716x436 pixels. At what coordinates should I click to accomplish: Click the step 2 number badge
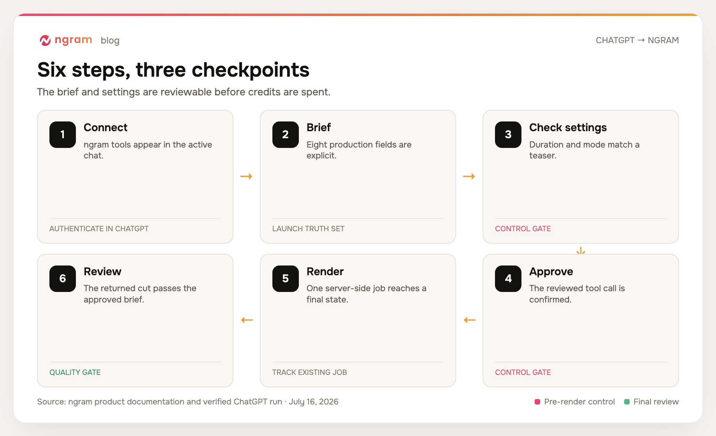286,135
